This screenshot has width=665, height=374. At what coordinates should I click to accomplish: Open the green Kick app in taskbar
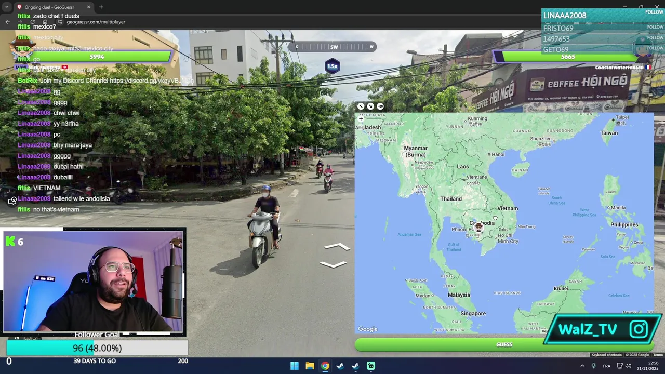coord(371,366)
